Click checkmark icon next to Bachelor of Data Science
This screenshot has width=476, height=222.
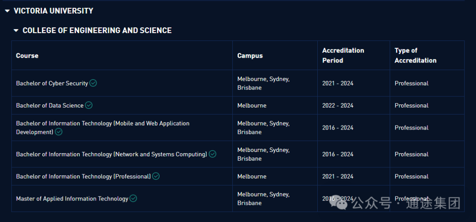(89, 105)
